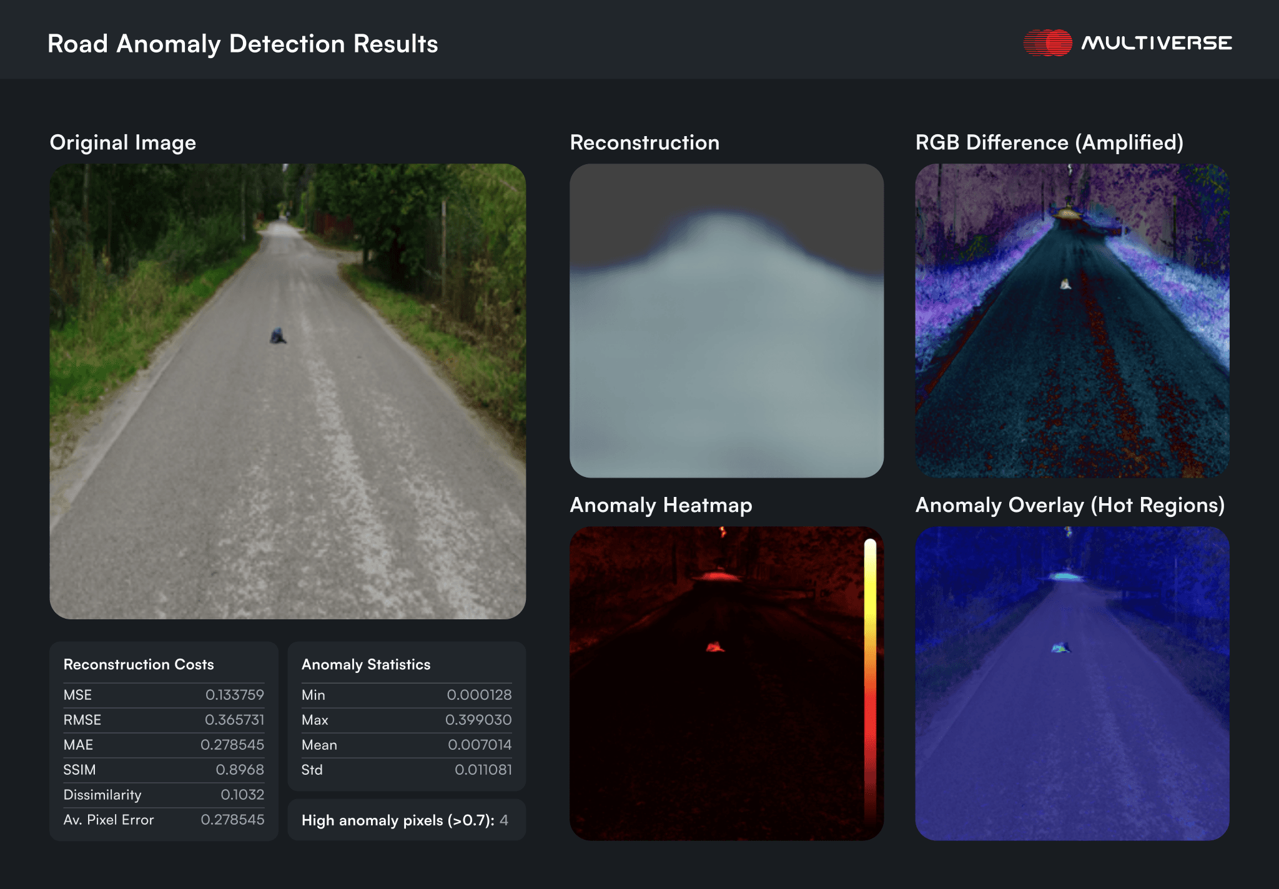Screen dimensions: 1279x889
Task: Open the Original Image road photo
Action: (x=287, y=437)
